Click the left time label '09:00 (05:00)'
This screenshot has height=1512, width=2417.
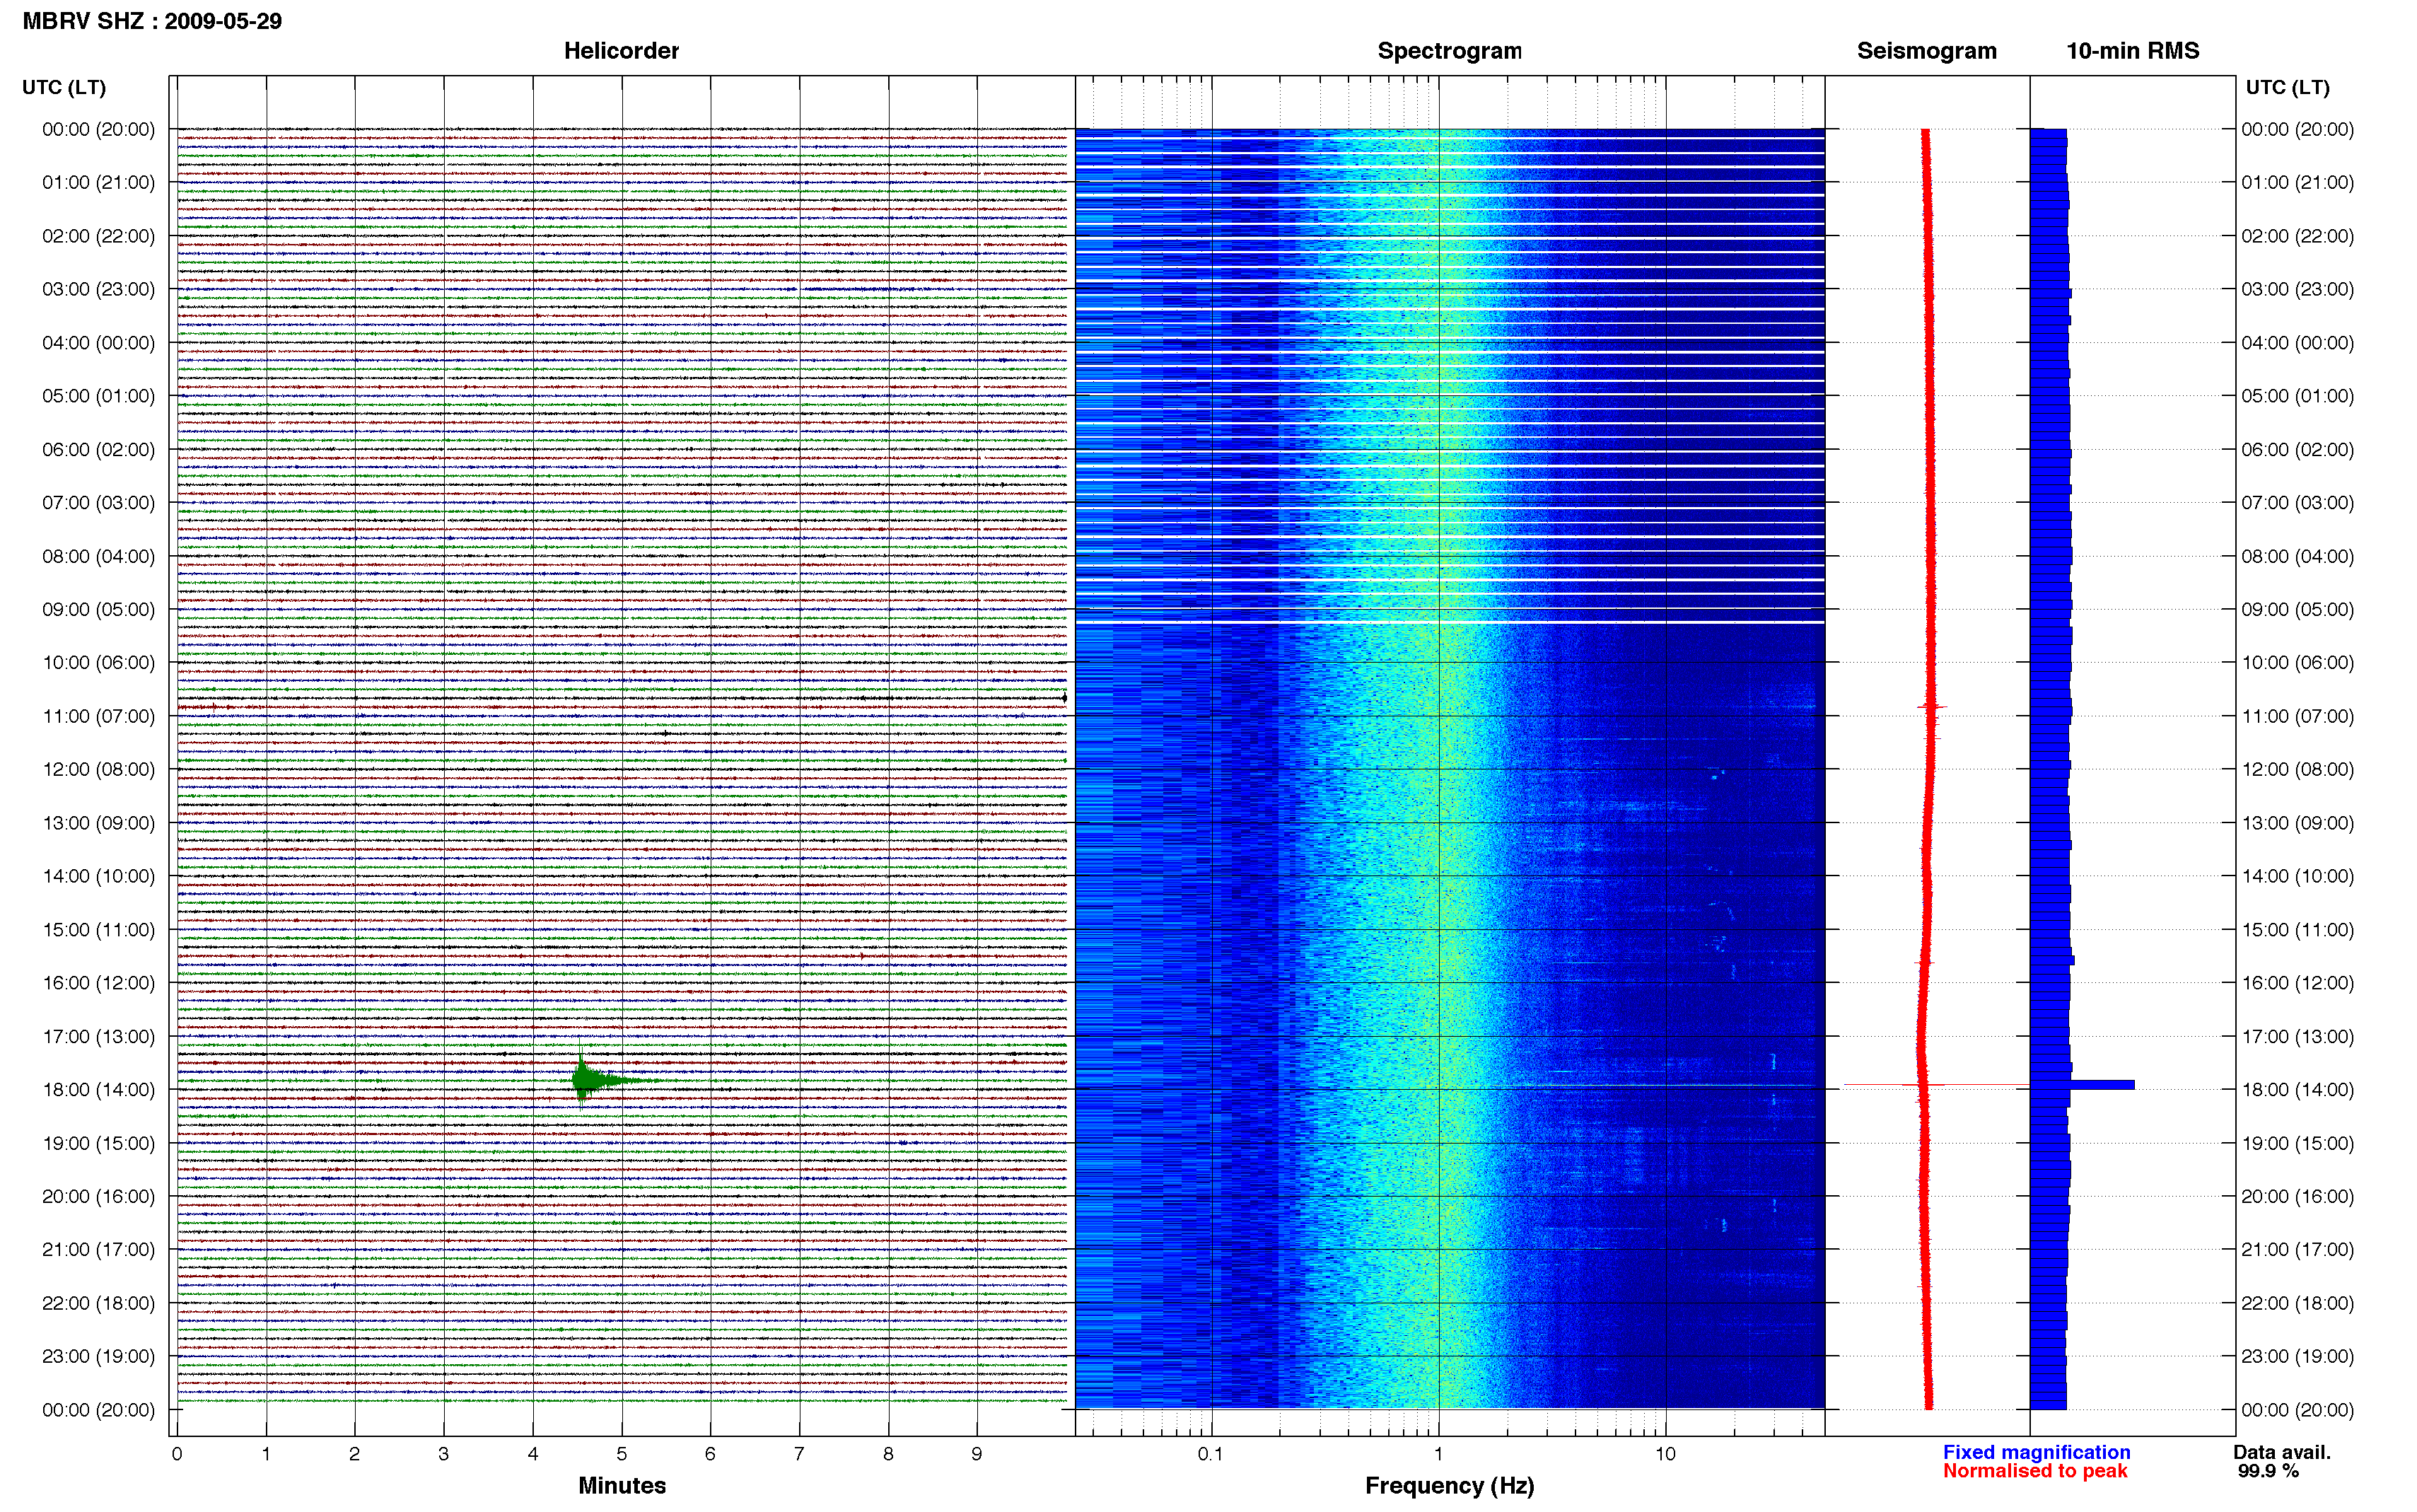(x=98, y=609)
